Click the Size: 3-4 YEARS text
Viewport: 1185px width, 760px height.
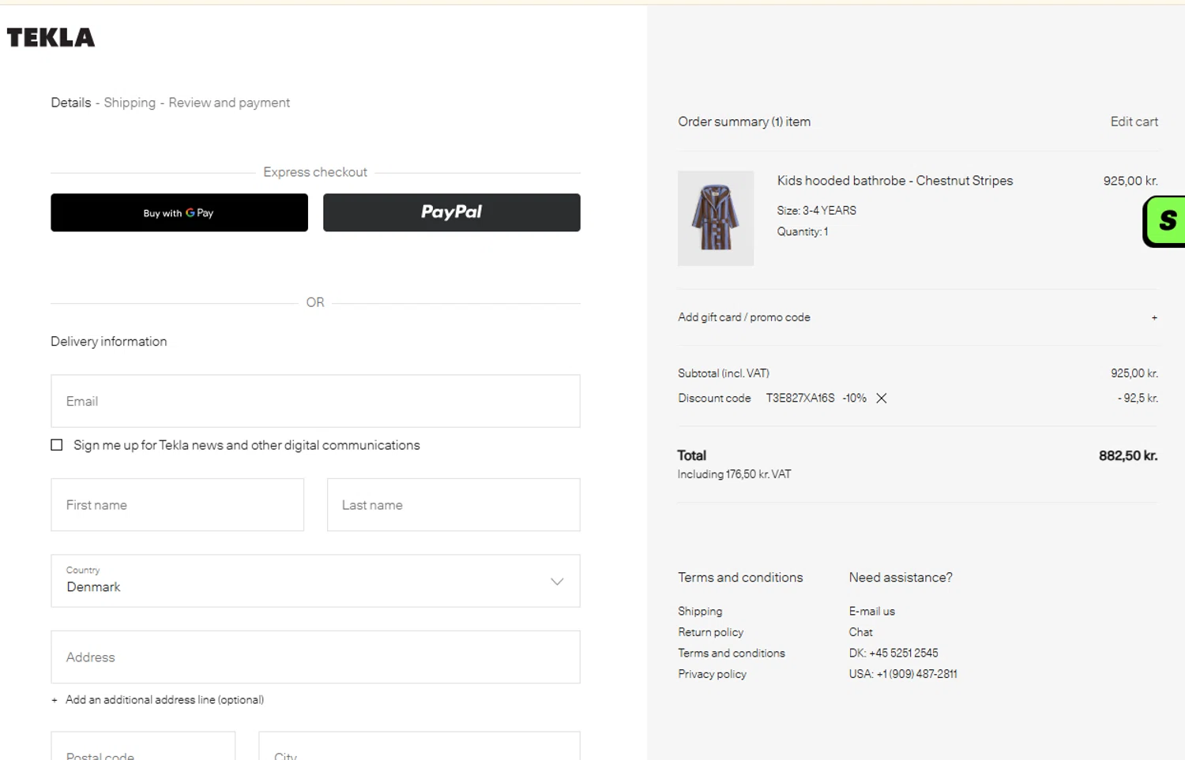click(x=816, y=211)
